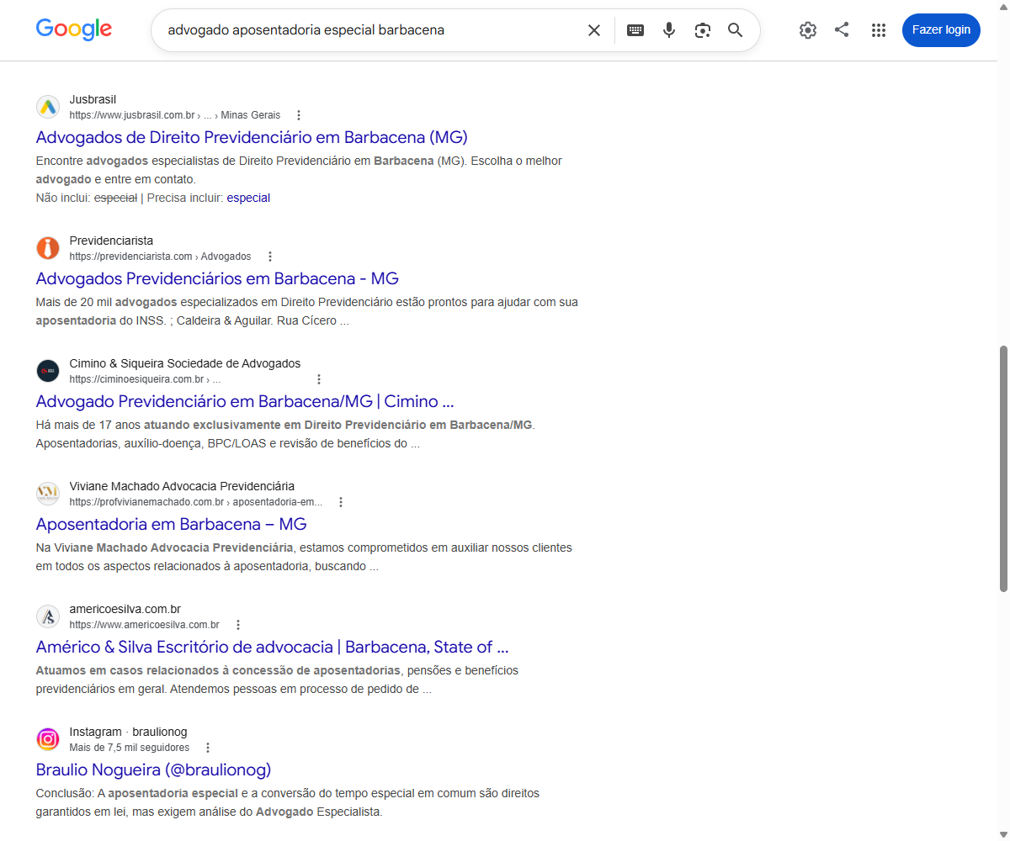Screen dimensions: 1010x841
Task: Click the Cimino & Siqueira favicon
Action: click(x=48, y=371)
